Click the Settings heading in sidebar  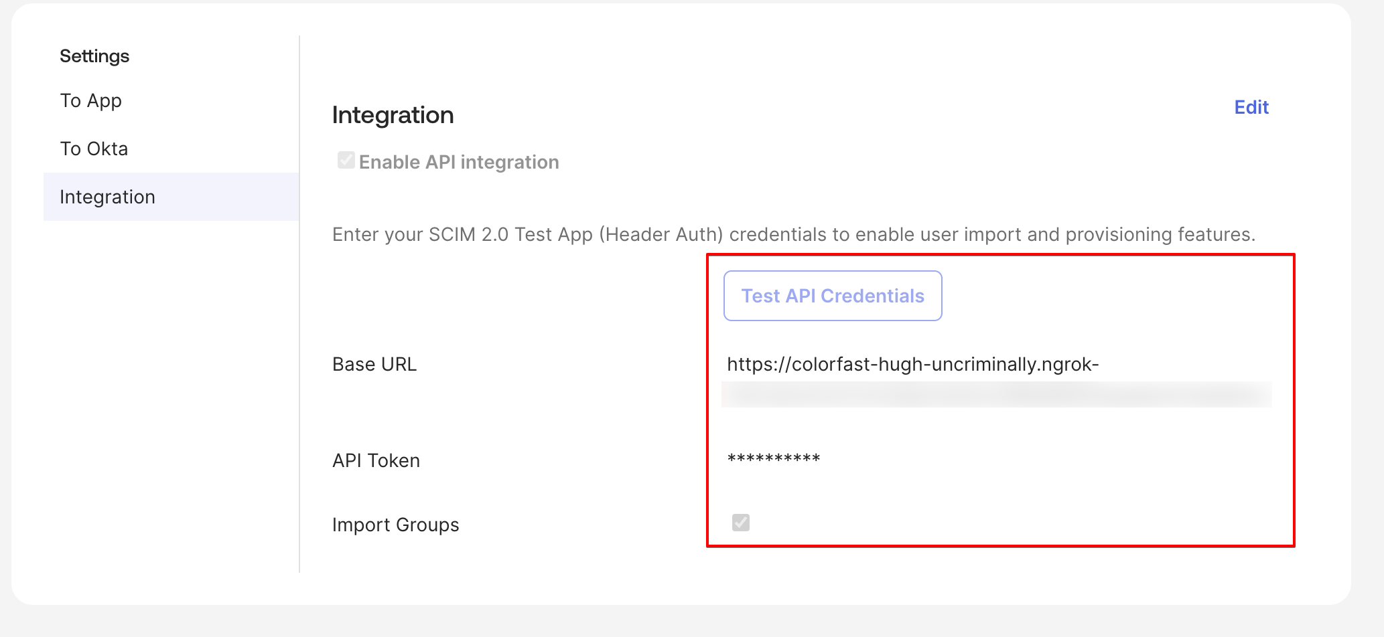(94, 56)
